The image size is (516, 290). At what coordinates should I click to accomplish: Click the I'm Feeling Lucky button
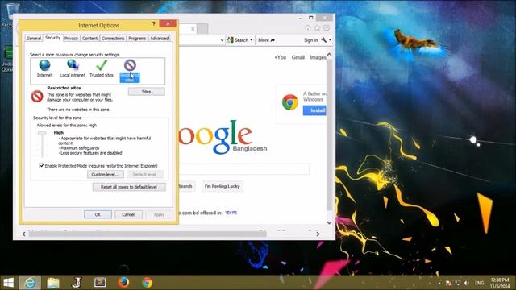[223, 186]
